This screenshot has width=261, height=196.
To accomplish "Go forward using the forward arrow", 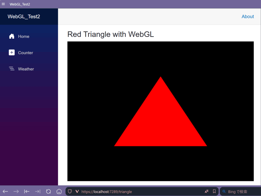I will tap(16, 191).
